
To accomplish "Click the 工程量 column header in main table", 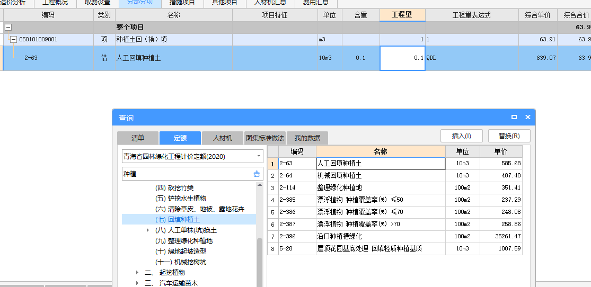I will tap(402, 15).
